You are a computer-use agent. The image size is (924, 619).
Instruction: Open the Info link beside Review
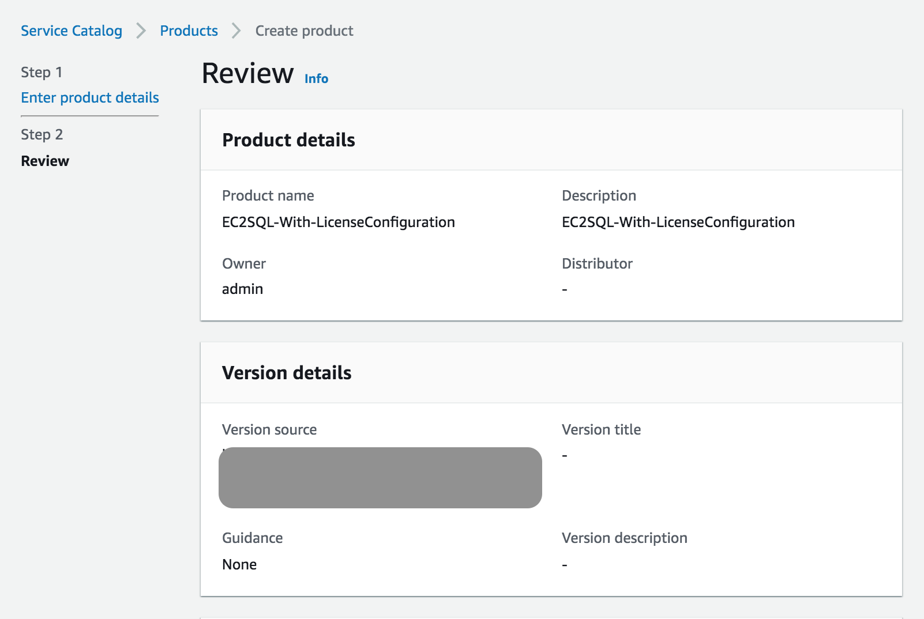pos(316,78)
